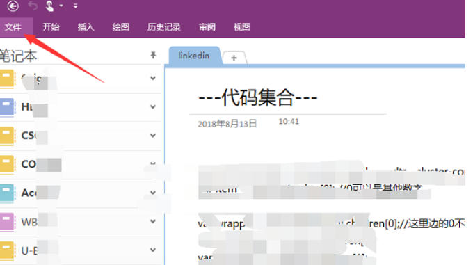Expand the Ac notebook chevron
Image resolution: width=473 pixels, height=265 pixels.
tap(153, 193)
